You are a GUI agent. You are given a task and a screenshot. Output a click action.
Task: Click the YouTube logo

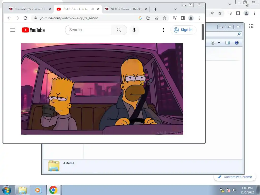33,30
